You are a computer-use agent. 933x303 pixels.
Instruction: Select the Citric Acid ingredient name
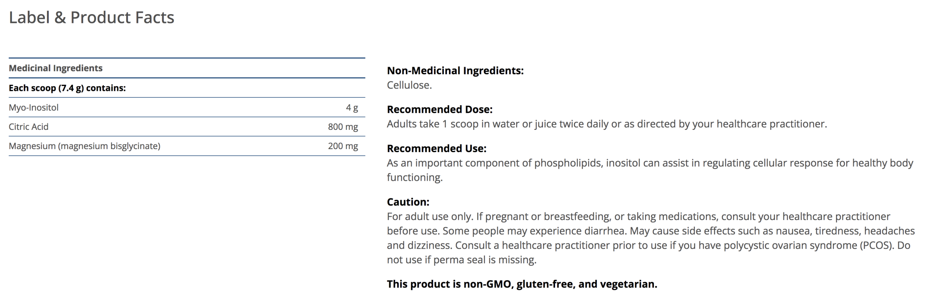coord(28,127)
